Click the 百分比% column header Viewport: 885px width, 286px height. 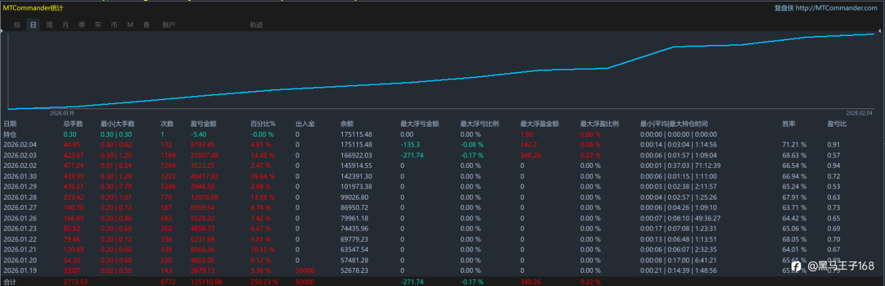pos(263,124)
